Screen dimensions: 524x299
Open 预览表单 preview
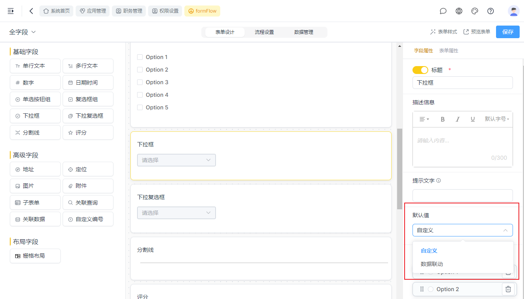(477, 32)
